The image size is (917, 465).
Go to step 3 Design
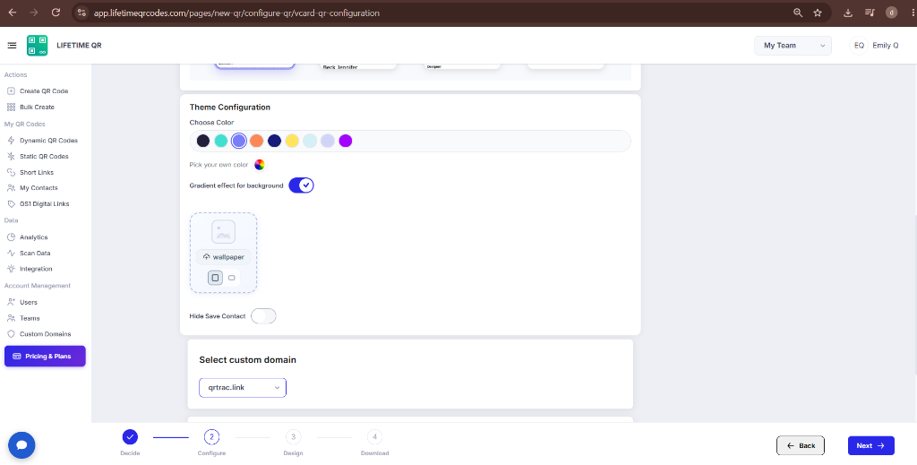[293, 437]
